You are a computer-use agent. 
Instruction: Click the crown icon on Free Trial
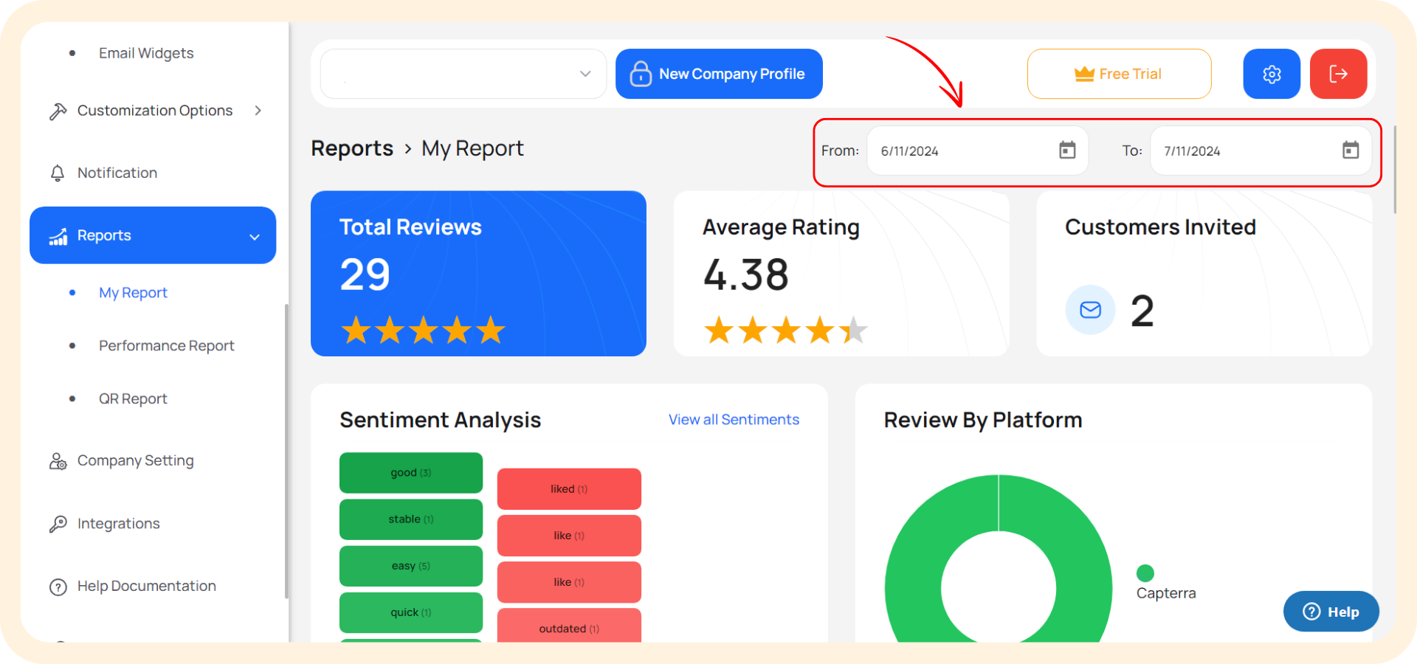point(1084,74)
